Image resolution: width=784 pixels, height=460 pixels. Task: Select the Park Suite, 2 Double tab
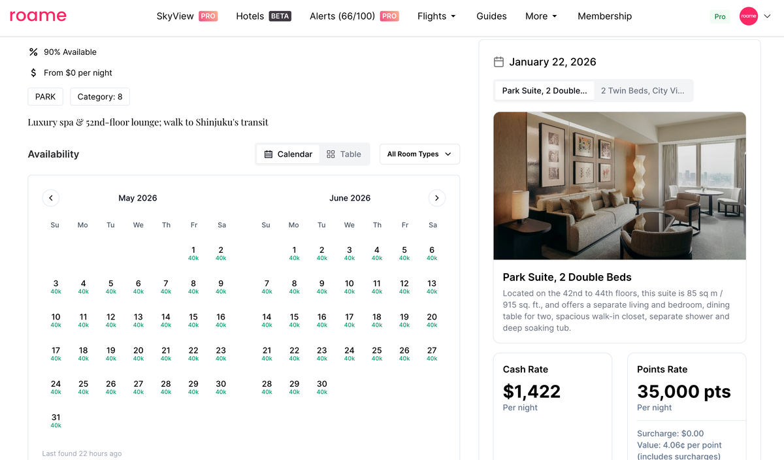tap(544, 91)
